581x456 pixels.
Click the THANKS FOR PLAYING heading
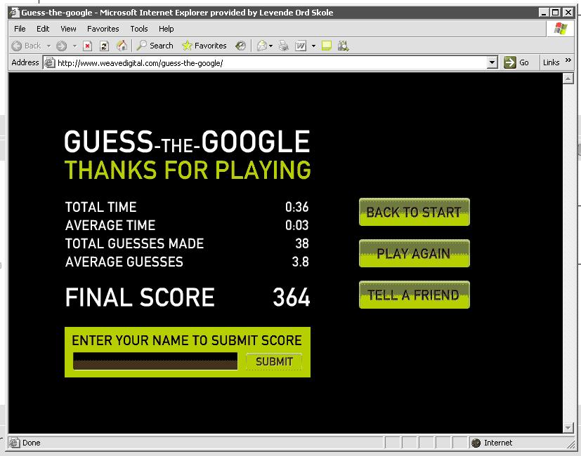(188, 170)
